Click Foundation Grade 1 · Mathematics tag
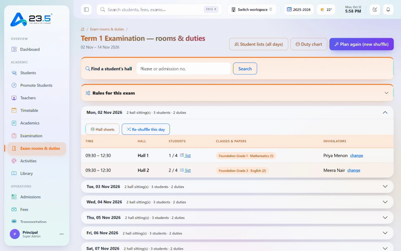The width and height of the screenshot is (401, 251). tap(246, 156)
